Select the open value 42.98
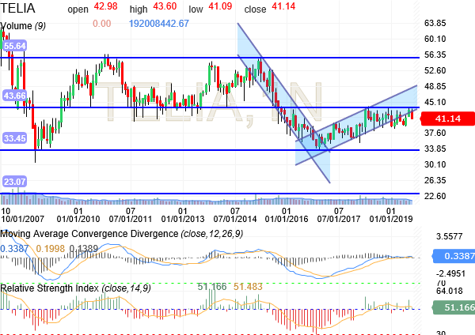475x335 pixels. (105, 6)
